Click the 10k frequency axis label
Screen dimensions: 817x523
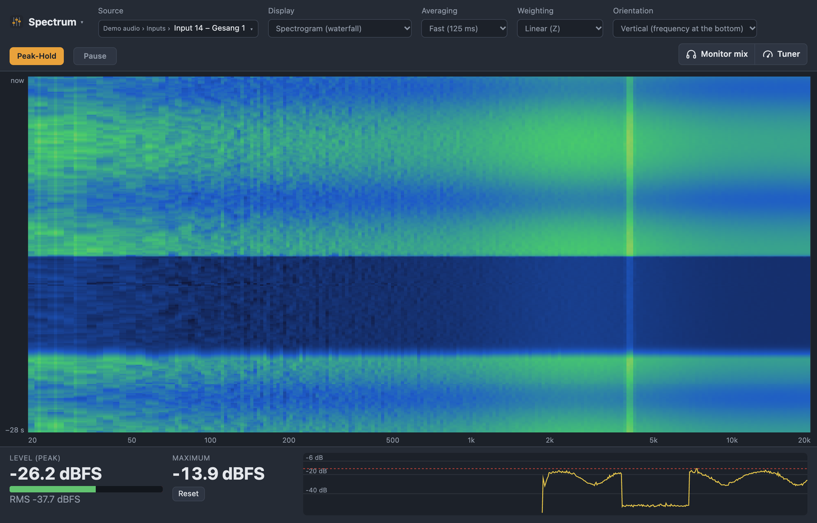(x=732, y=440)
